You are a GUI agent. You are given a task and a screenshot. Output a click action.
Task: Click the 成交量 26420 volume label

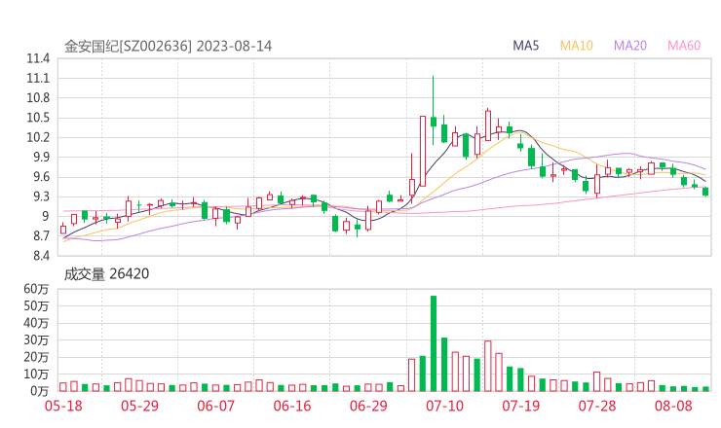pos(106,273)
